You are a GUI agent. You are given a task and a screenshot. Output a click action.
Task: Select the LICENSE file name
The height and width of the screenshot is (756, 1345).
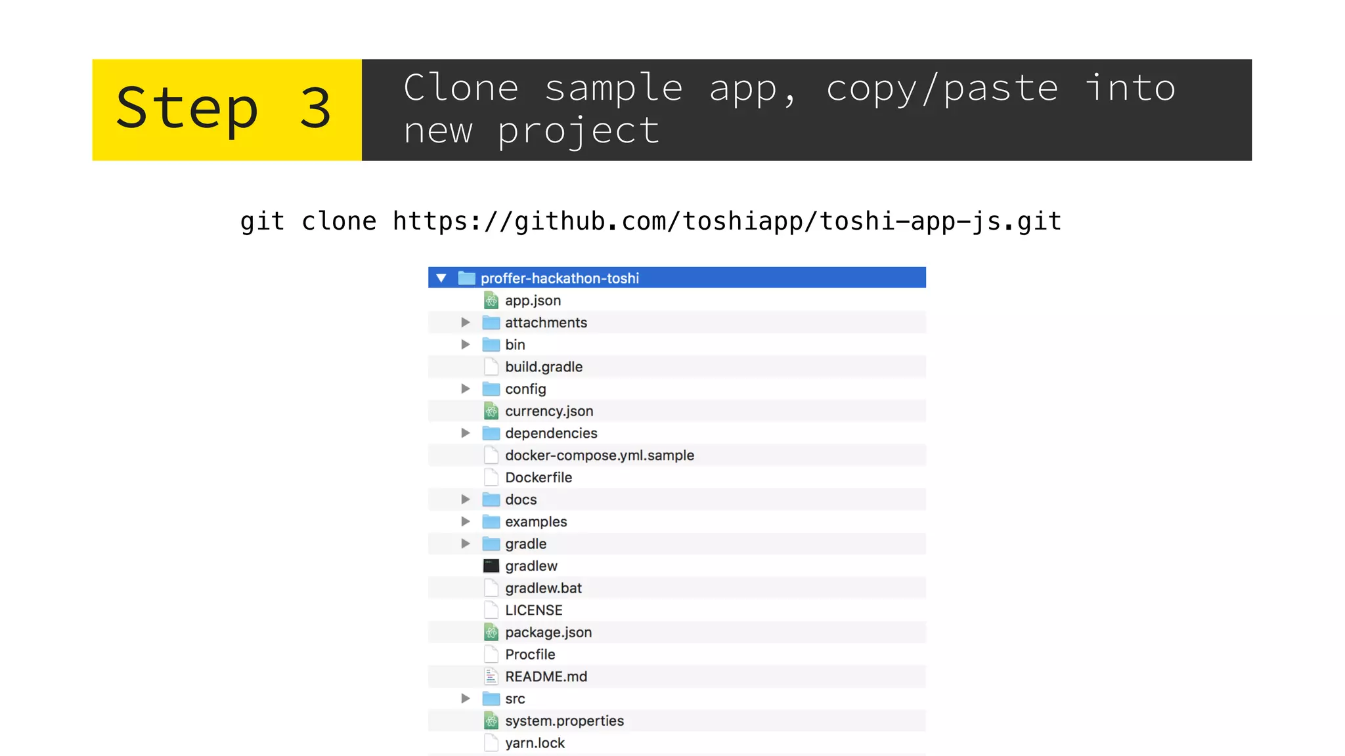(x=534, y=610)
